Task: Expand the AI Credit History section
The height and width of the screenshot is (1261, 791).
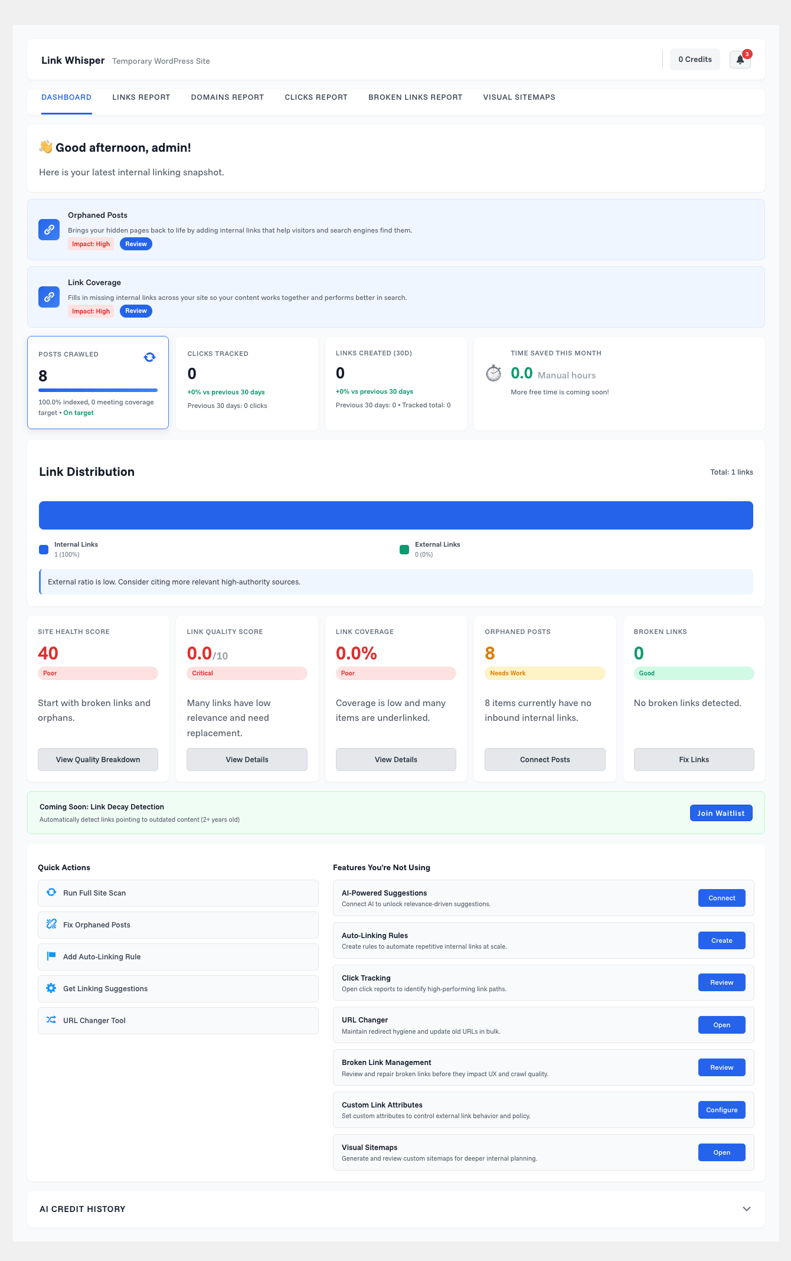Action: click(x=747, y=1209)
